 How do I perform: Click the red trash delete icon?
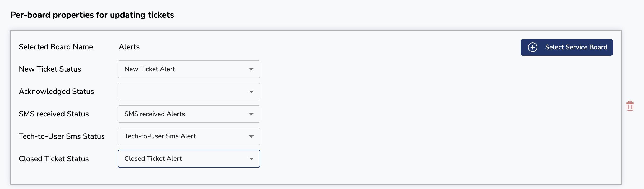point(630,106)
